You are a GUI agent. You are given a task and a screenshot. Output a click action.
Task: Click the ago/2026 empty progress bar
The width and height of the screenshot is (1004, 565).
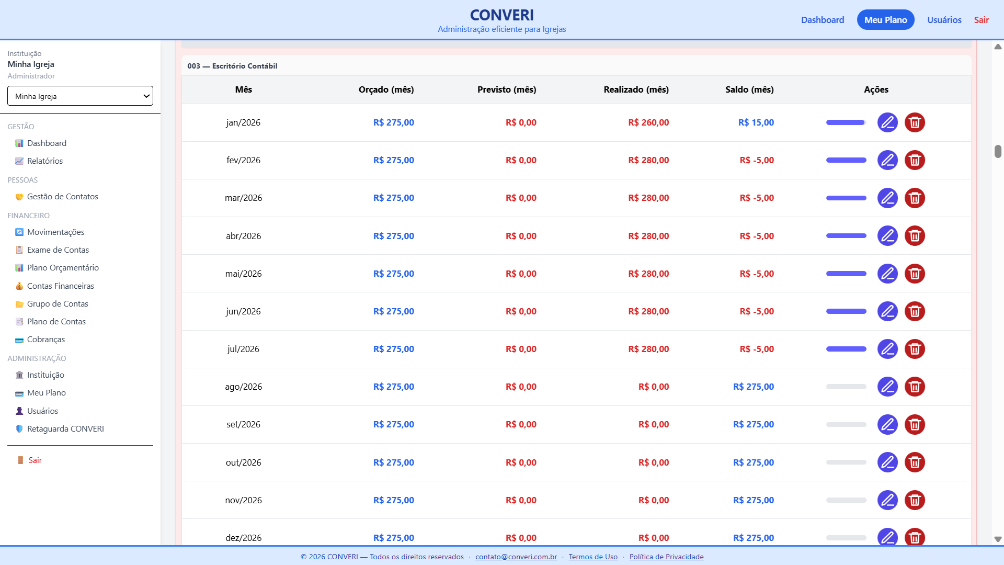[x=846, y=387]
